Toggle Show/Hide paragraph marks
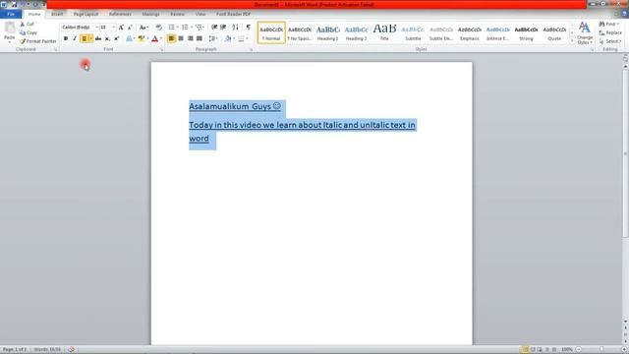Viewport: 629px width, 354px height. 248,28
